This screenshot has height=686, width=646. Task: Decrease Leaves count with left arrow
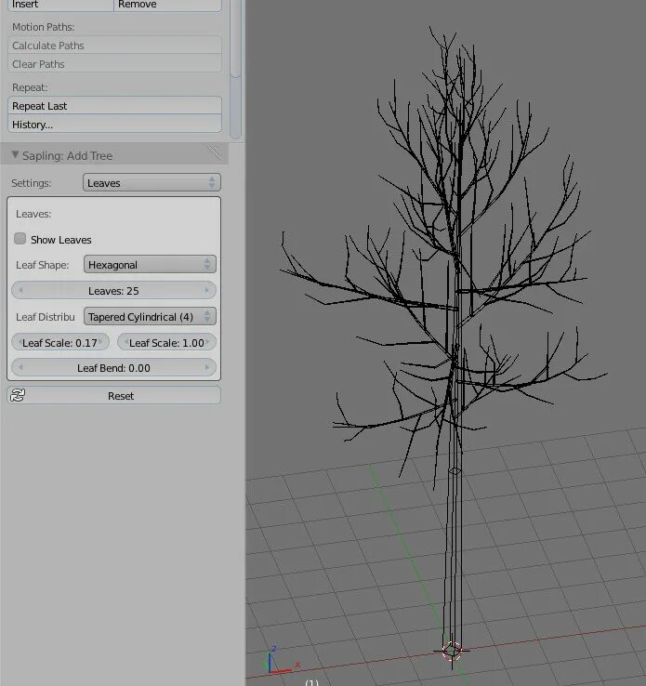[20, 290]
